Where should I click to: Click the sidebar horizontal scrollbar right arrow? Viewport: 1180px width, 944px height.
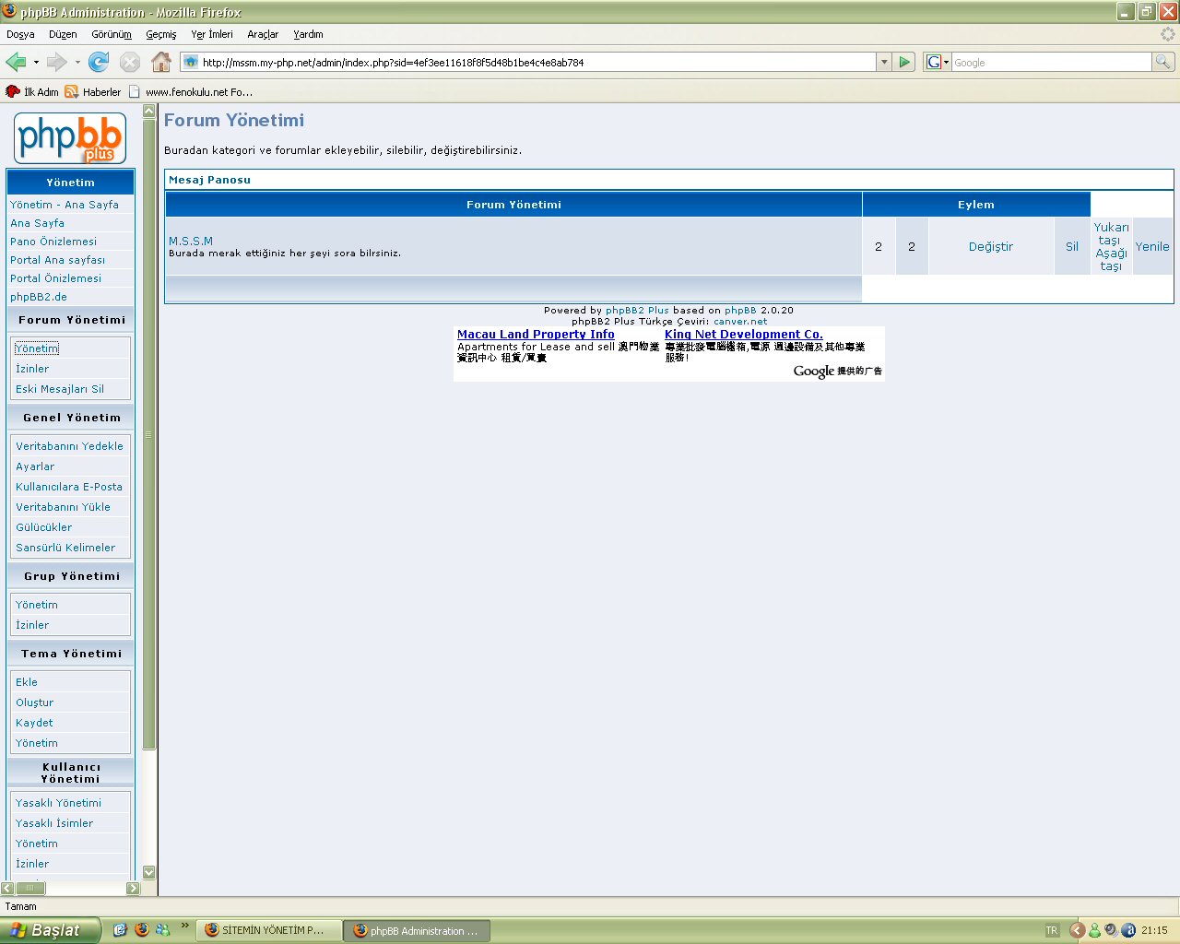(133, 889)
